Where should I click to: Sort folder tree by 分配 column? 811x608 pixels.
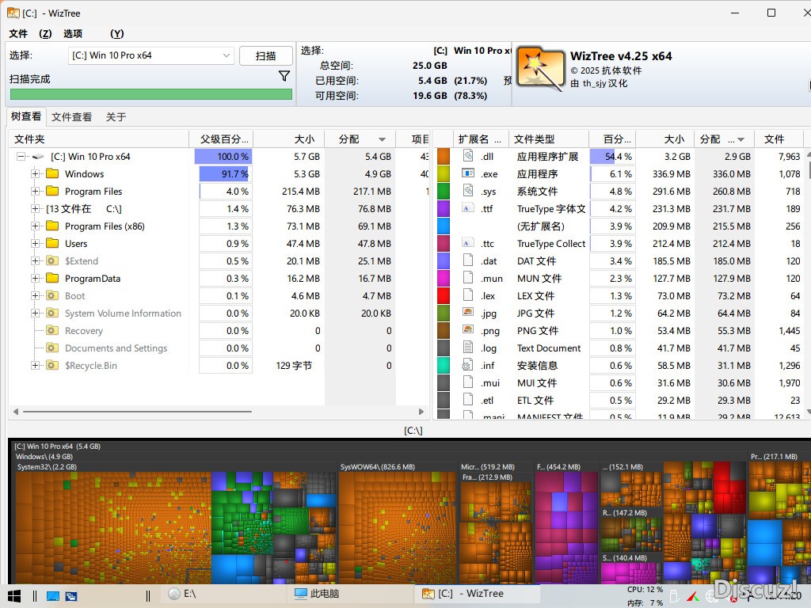(x=360, y=139)
